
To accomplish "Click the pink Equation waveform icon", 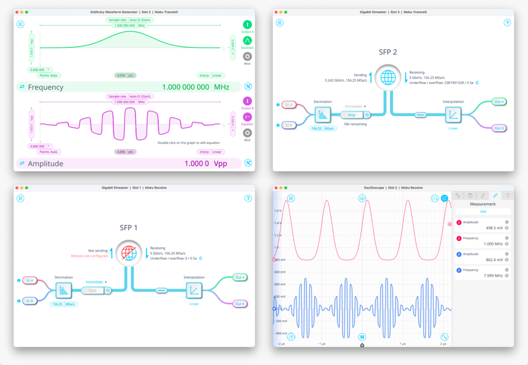I will (247, 117).
